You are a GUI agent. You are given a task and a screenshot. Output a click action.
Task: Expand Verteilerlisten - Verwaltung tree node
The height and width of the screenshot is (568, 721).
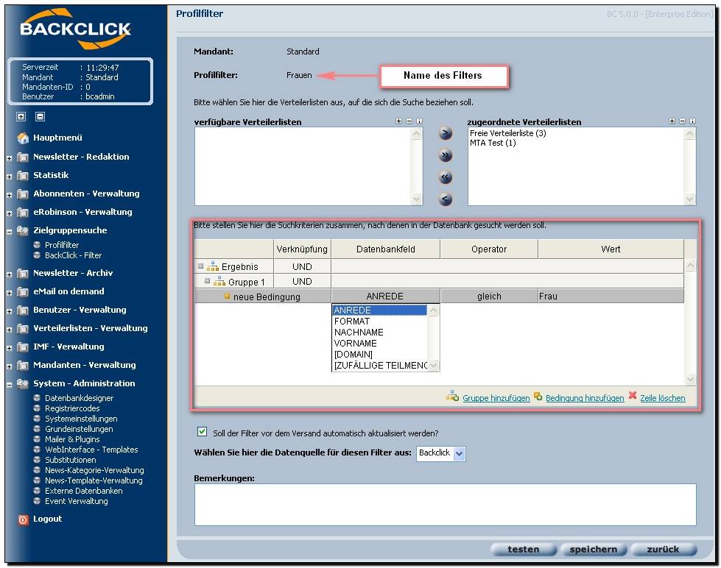[x=9, y=330]
